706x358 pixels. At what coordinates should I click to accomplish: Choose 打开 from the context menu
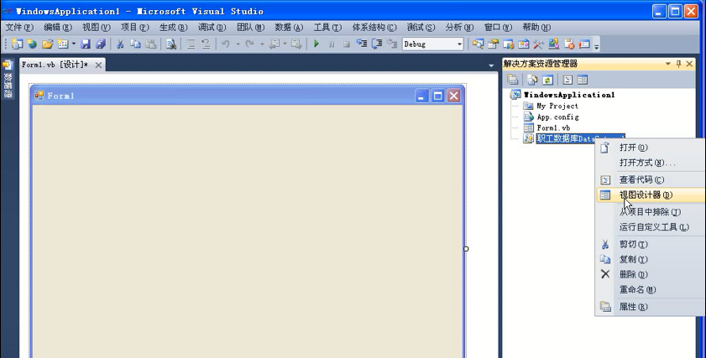650,148
